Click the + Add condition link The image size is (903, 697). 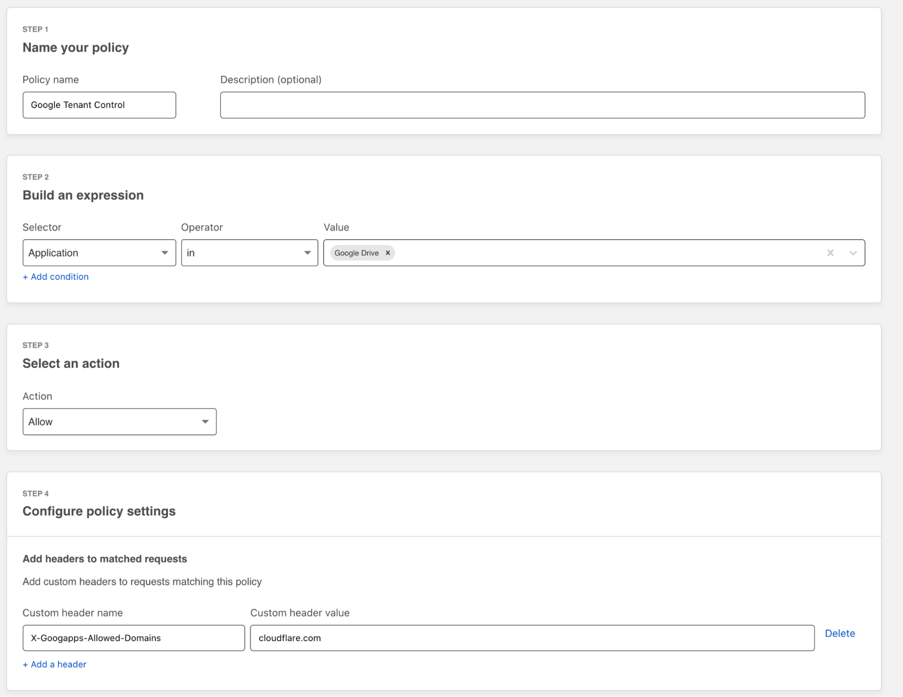[x=56, y=277]
